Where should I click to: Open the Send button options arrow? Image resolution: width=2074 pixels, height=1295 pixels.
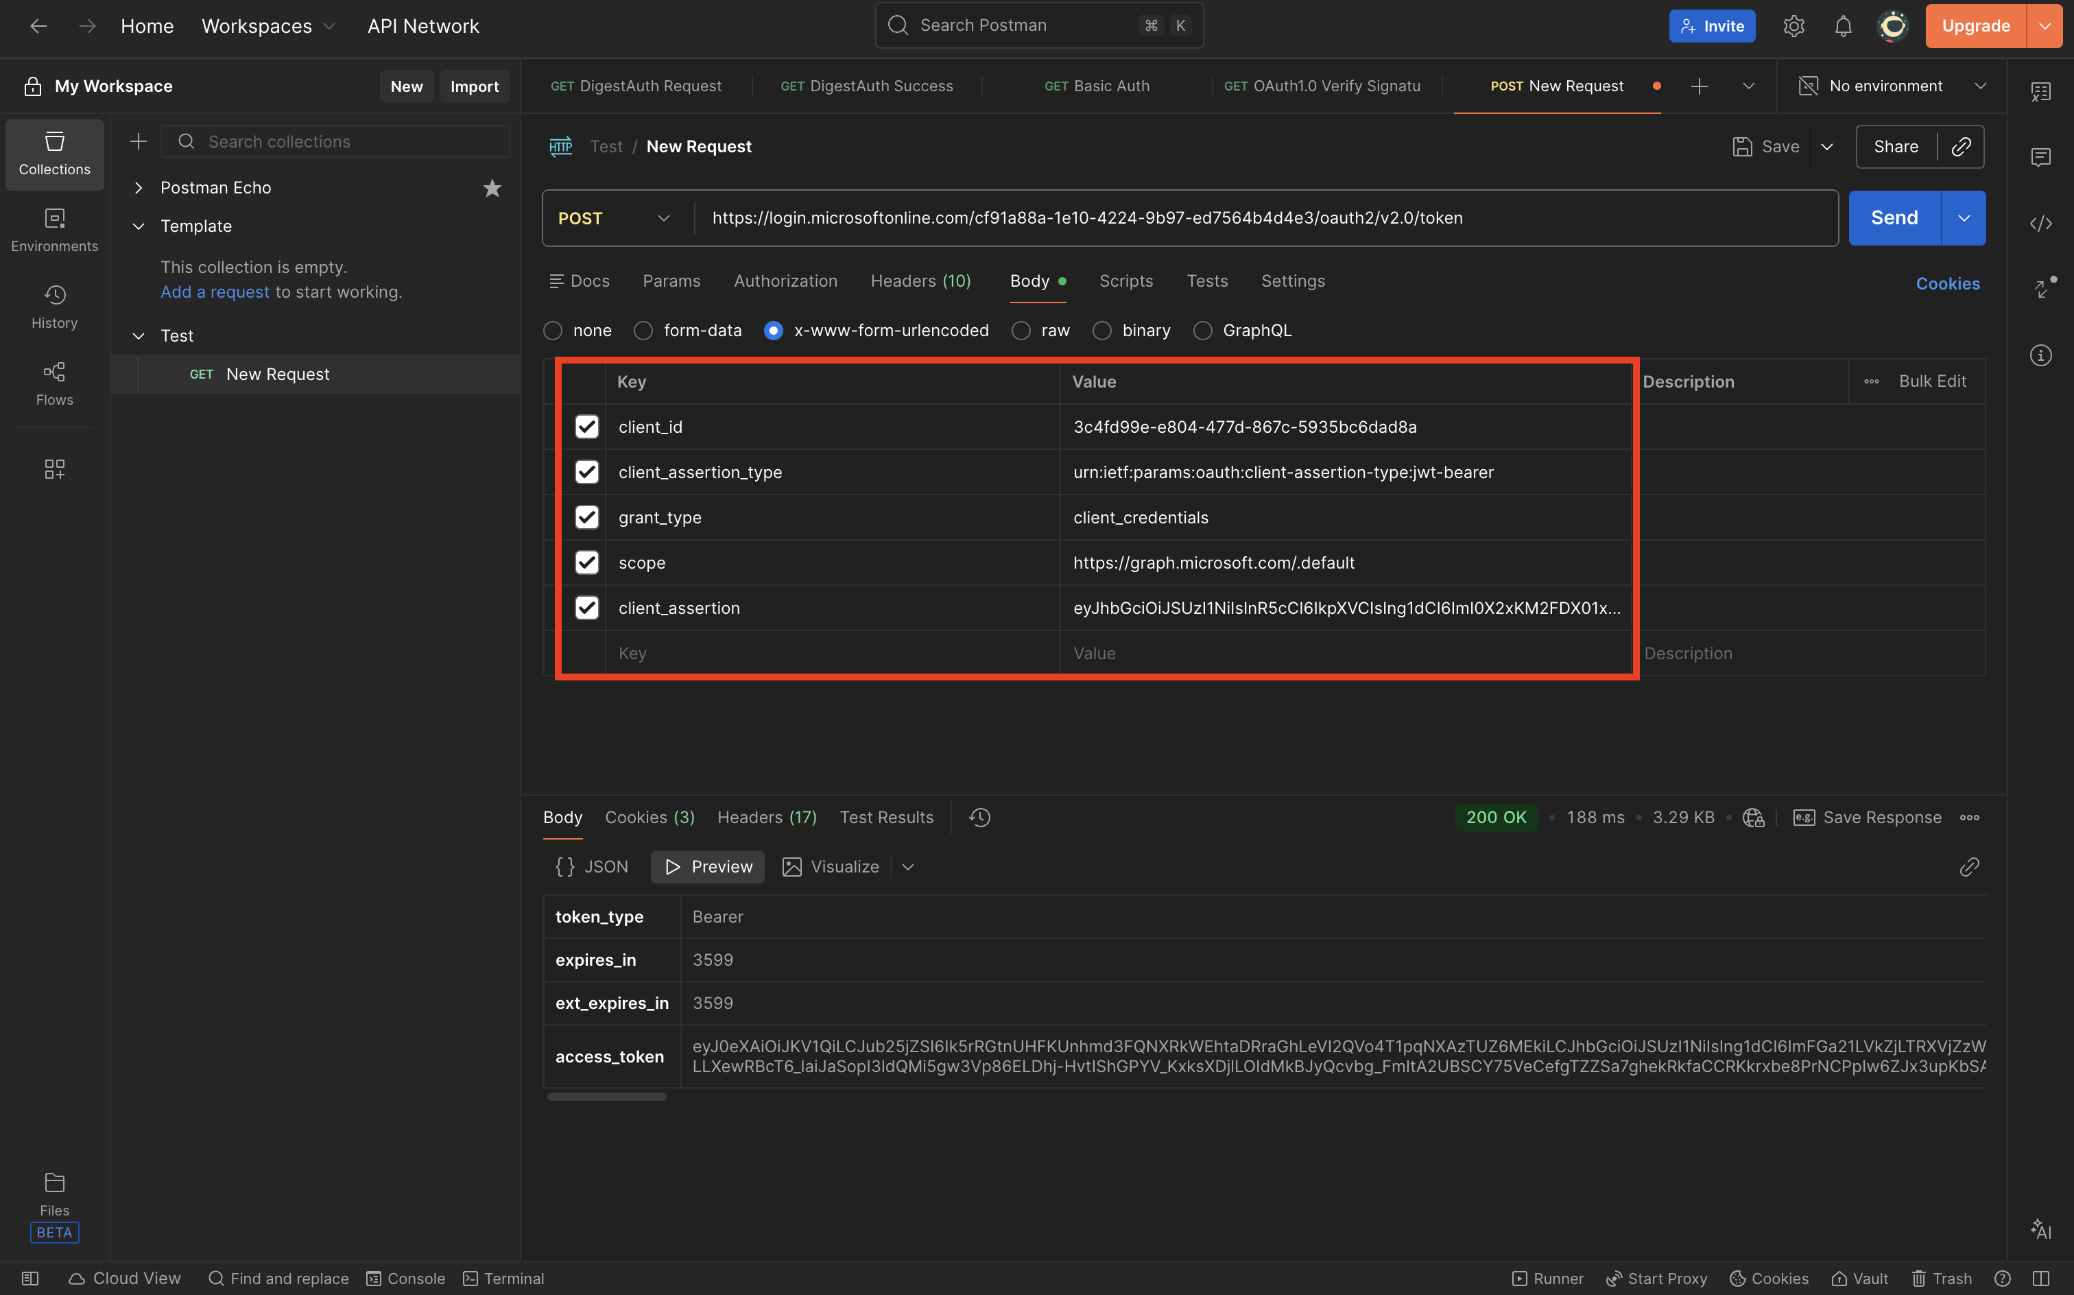[x=1964, y=218]
